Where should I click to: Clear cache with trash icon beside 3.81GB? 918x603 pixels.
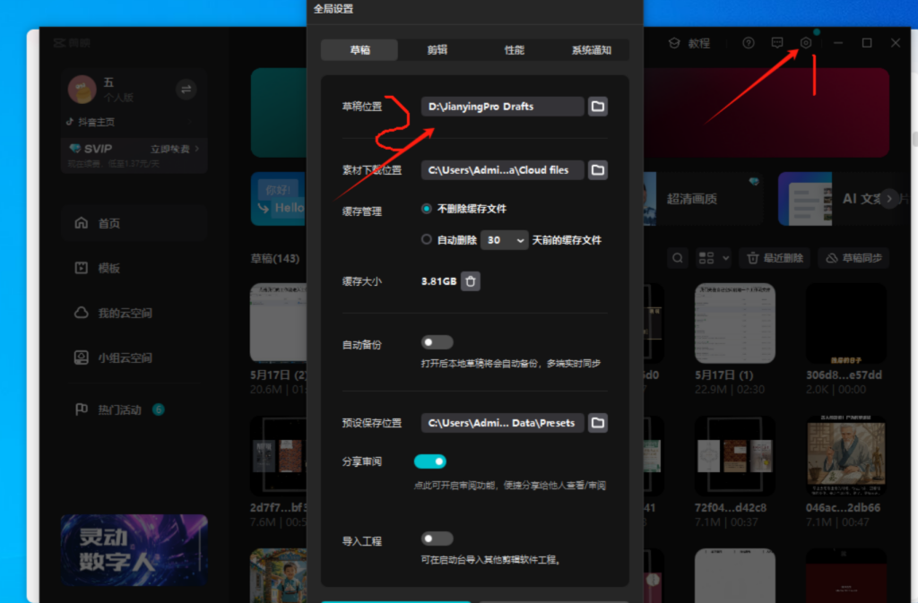[470, 281]
